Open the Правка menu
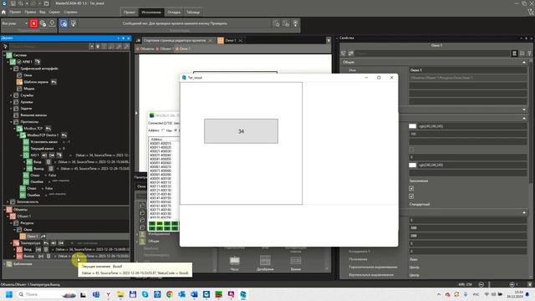Viewport: 535px width, 301px height. tap(30, 12)
